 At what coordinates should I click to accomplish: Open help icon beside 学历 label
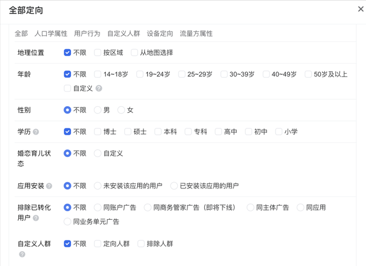point(35,132)
